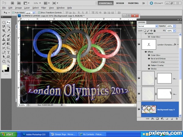
Task: Select the Move tool in toolbox
Action: point(9,22)
